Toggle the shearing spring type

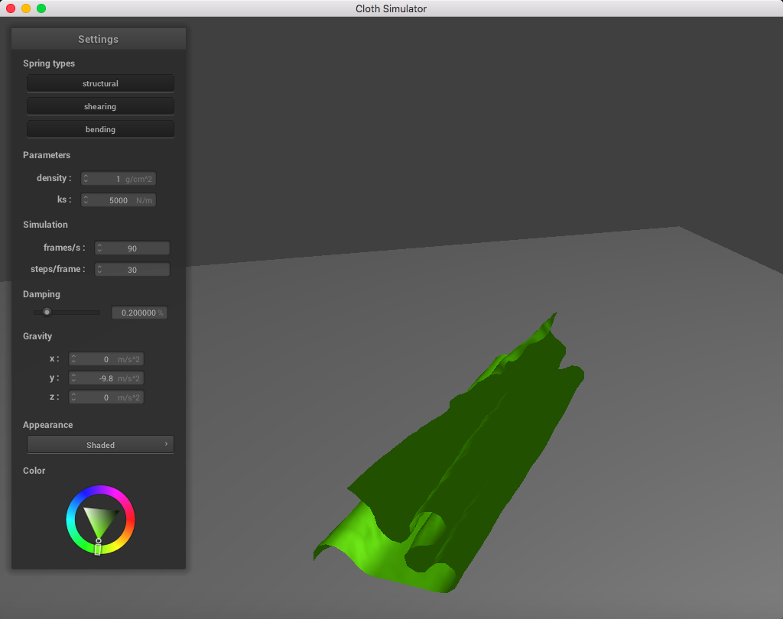point(100,106)
